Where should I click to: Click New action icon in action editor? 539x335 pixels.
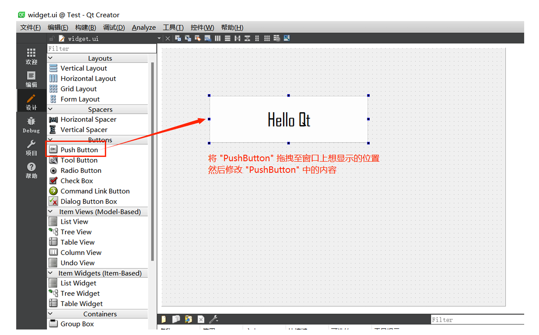(x=164, y=319)
